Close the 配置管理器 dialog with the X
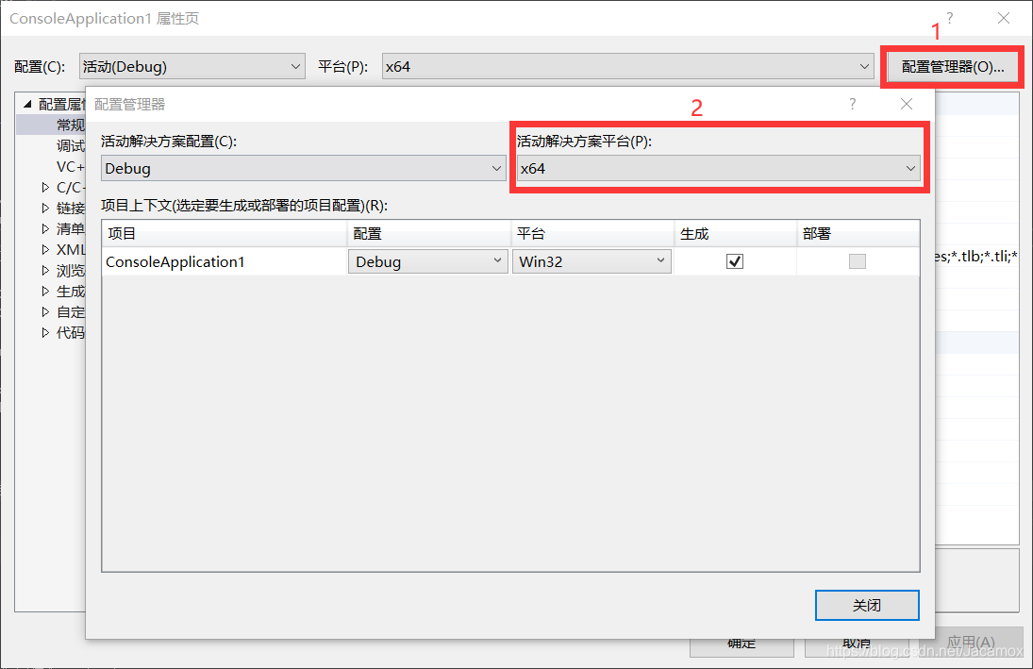The image size is (1033, 669). [x=907, y=104]
